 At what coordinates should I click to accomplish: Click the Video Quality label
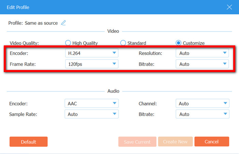point(24,43)
